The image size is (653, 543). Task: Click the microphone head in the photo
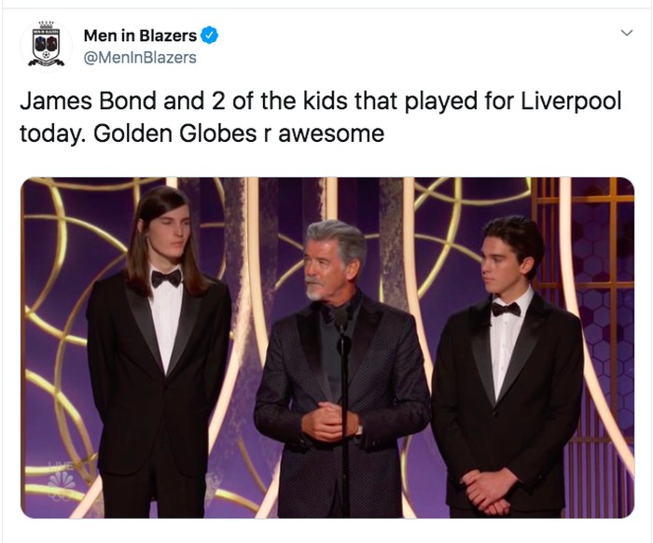341,319
